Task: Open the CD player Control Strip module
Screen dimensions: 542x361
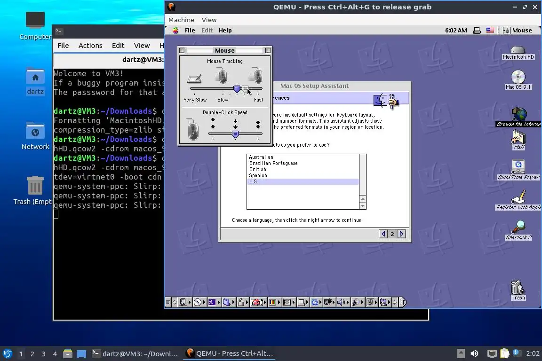Action: [199, 303]
